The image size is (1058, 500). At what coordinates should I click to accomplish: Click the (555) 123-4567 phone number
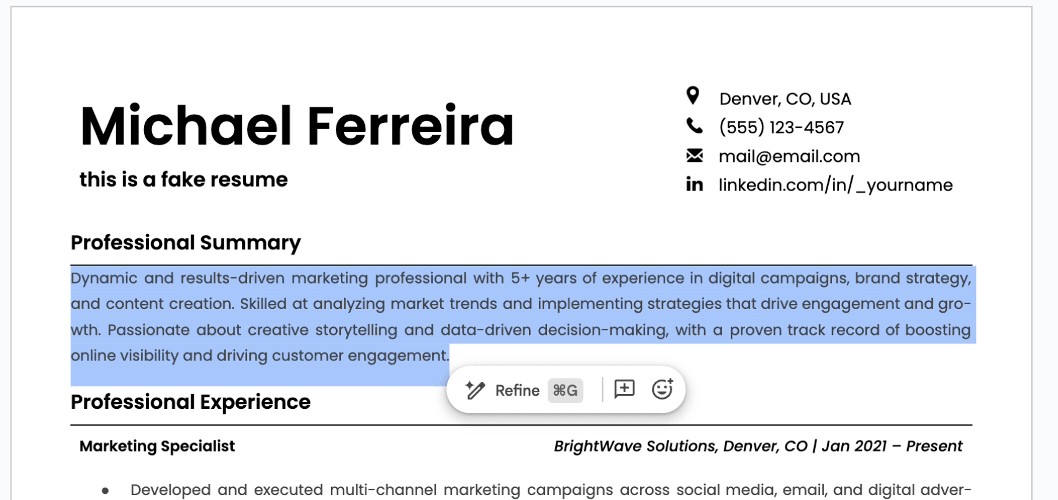click(x=781, y=127)
